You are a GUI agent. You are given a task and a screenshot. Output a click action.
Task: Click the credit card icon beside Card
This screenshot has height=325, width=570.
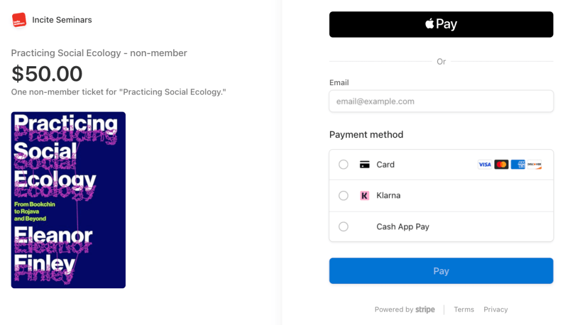coord(365,165)
